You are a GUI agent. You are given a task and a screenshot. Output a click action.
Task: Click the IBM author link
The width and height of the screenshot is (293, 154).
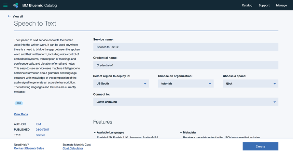[x=38, y=124]
